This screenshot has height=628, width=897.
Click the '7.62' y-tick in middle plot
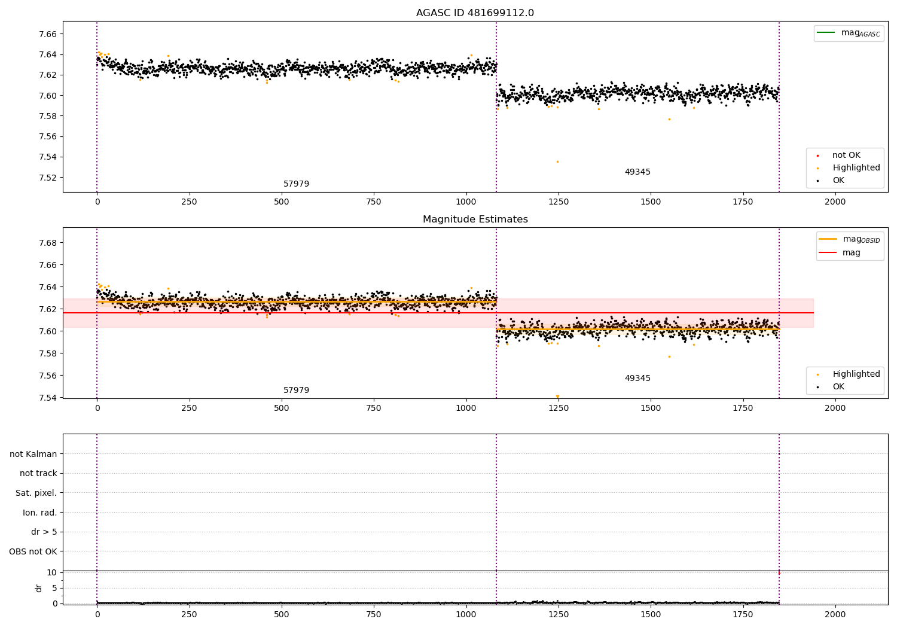coord(47,309)
